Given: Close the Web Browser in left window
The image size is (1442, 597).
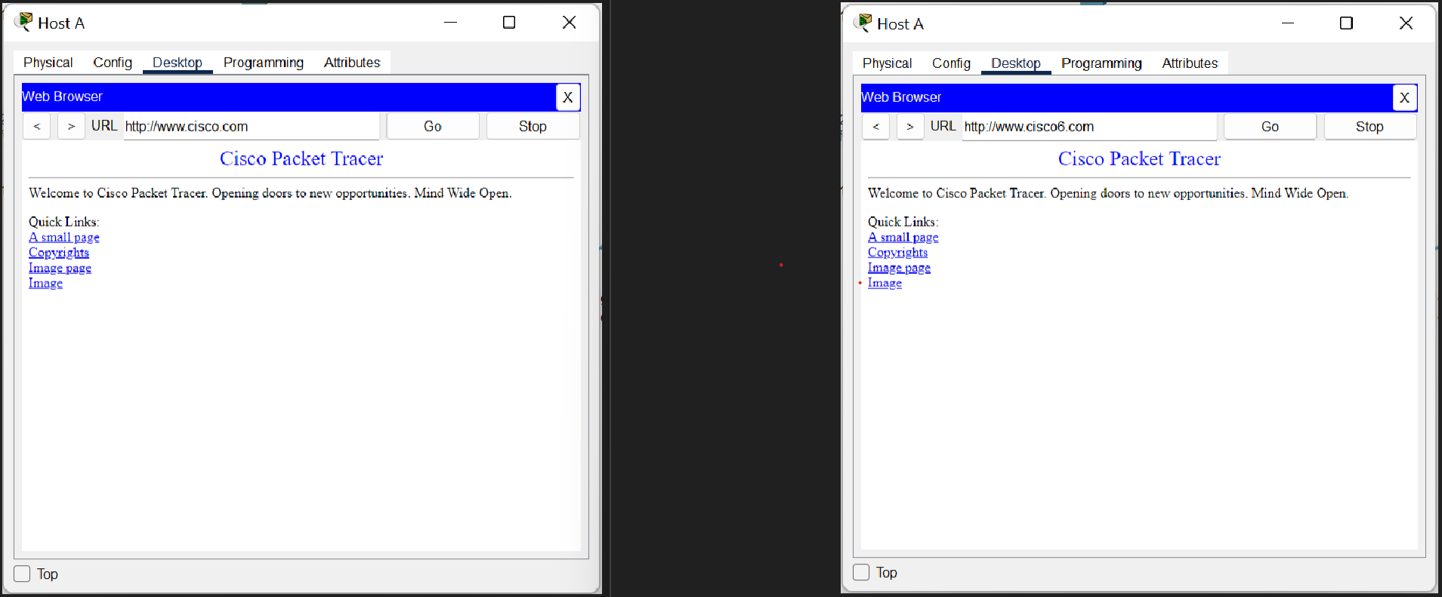Looking at the screenshot, I should tap(568, 97).
